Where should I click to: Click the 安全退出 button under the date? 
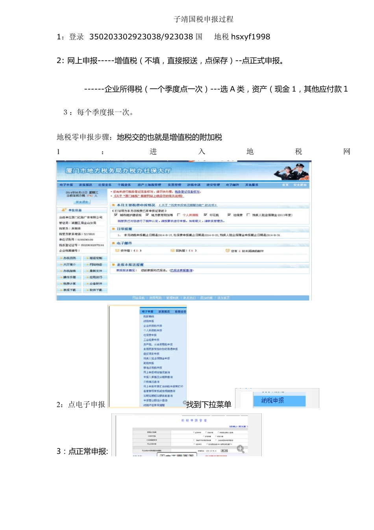(82, 202)
